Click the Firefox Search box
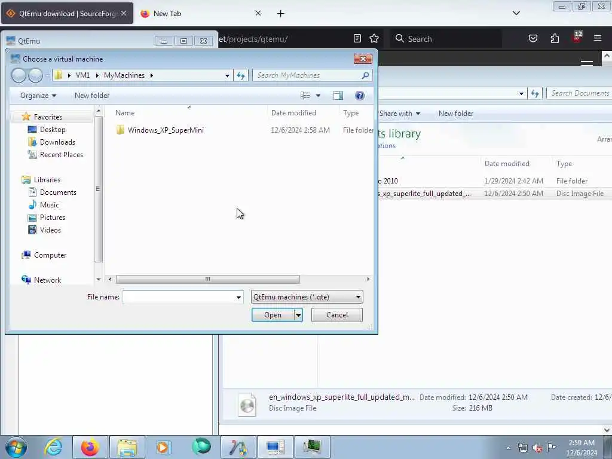612x459 pixels. coord(445,39)
